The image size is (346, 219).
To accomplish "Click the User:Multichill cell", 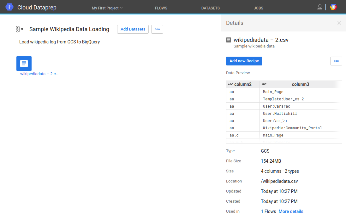I will click(x=280, y=114).
